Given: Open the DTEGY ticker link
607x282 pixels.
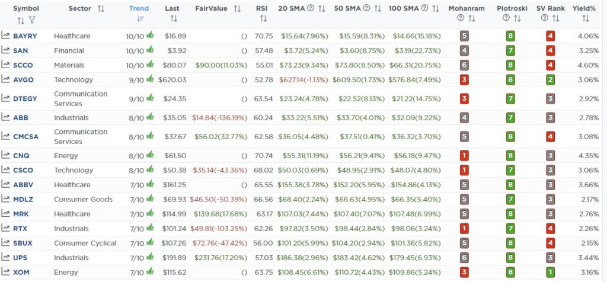Looking at the screenshot, I should 25,98.
